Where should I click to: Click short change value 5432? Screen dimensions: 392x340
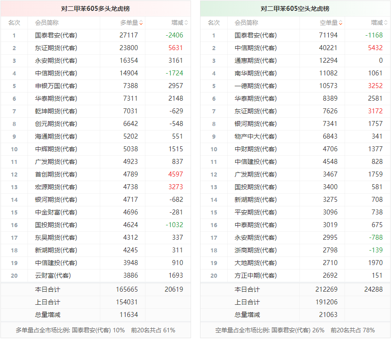pyautogui.click(x=375, y=48)
